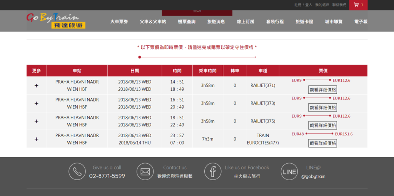This screenshot has width=394, height=196.
Task: Click RAILJET(373) train type text
Action: click(263, 103)
